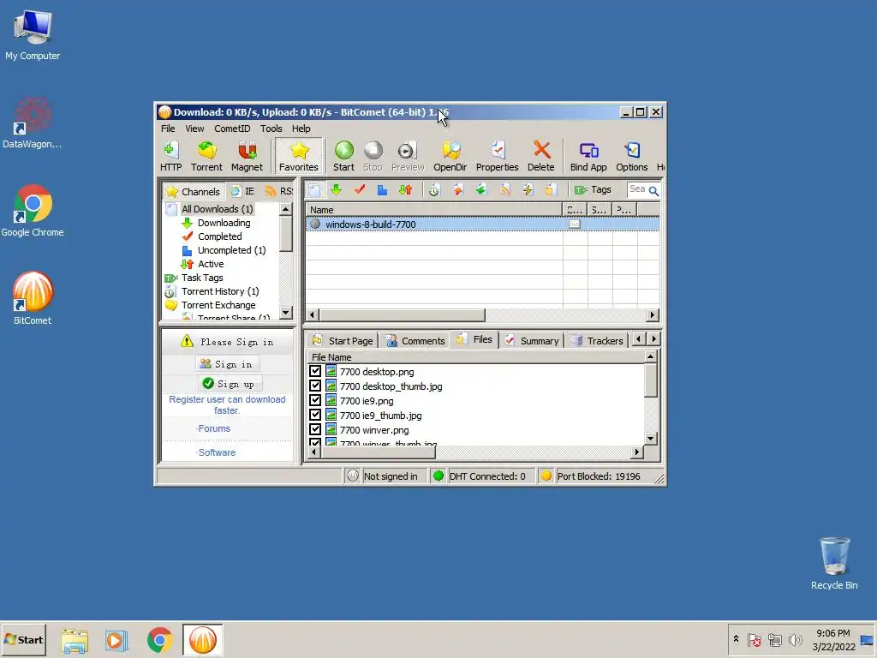Switch to the IE tab in sidebar
This screenshot has height=658, width=877.
pyautogui.click(x=242, y=191)
